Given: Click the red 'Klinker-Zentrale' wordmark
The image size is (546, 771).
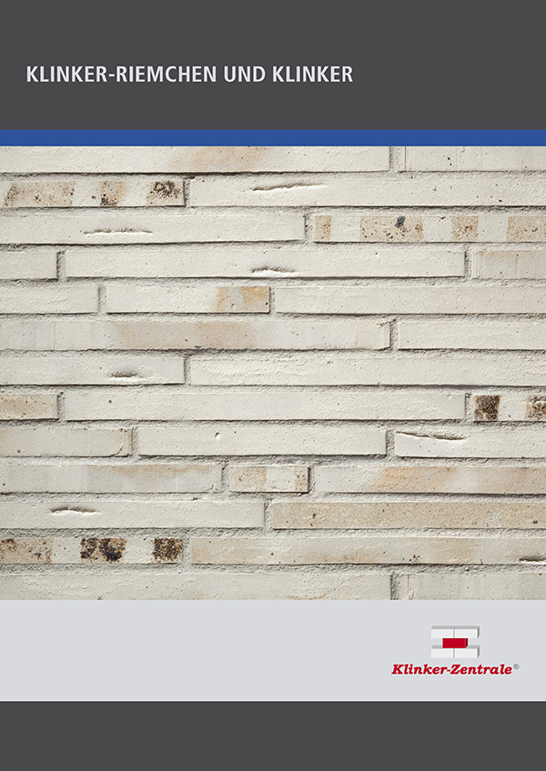Looking at the screenshot, I should click(452, 669).
